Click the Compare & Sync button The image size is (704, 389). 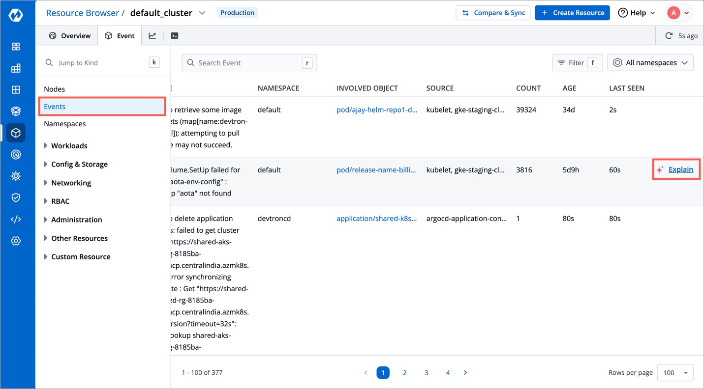click(493, 13)
